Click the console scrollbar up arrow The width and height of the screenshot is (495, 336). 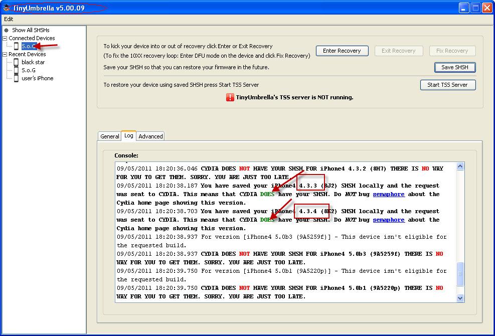[x=460, y=166]
